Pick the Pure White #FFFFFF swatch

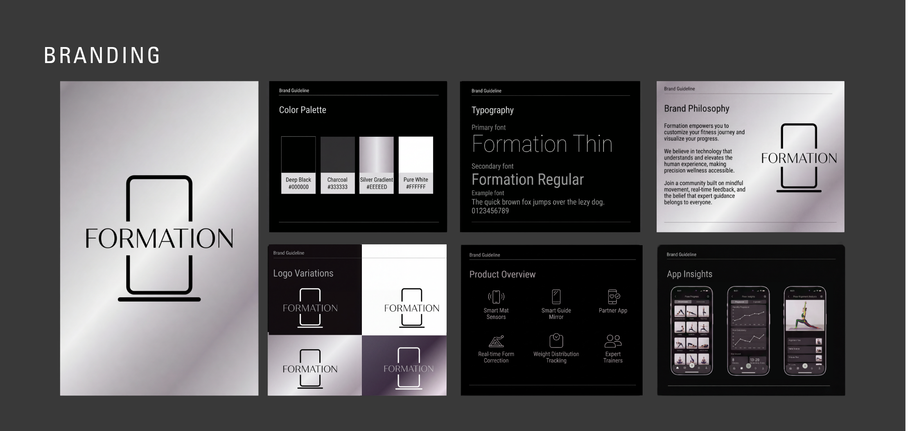coord(416,165)
